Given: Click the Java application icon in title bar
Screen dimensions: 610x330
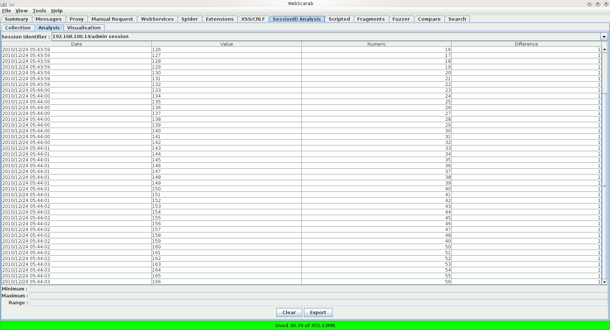Looking at the screenshot, I should pyautogui.click(x=4, y=4).
